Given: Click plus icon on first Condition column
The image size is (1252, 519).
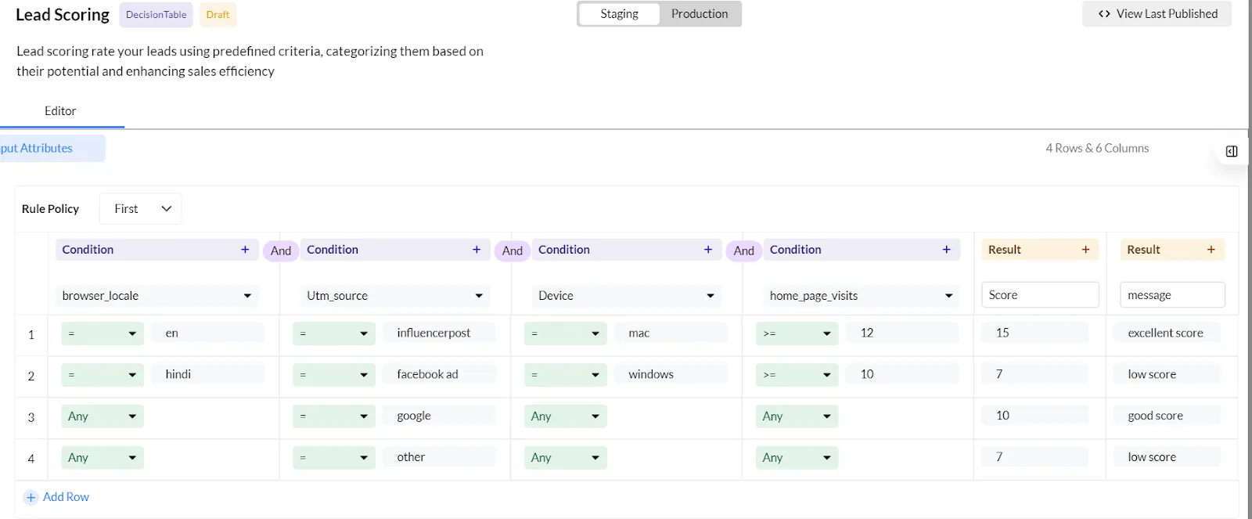Looking at the screenshot, I should [245, 250].
